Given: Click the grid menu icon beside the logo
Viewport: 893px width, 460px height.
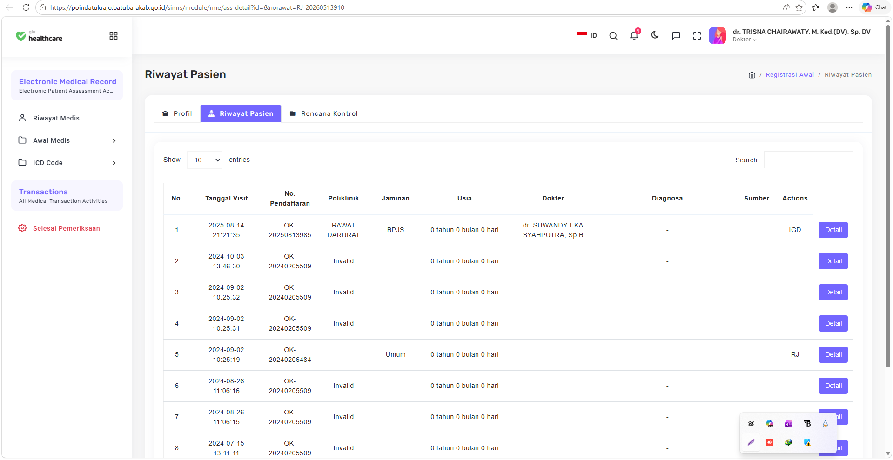Looking at the screenshot, I should coord(114,36).
